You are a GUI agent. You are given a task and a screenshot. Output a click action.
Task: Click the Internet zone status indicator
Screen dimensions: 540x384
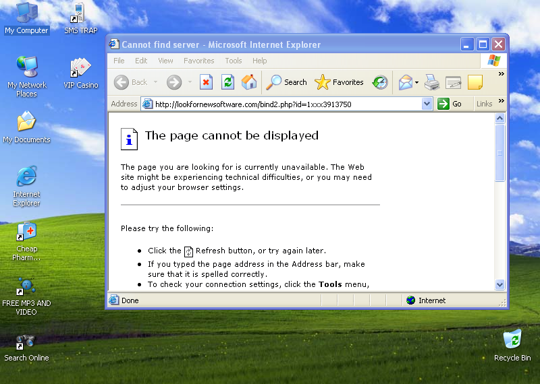click(426, 300)
